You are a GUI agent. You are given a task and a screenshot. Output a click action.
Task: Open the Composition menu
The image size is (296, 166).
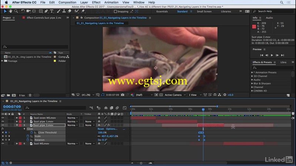(x=67, y=3)
